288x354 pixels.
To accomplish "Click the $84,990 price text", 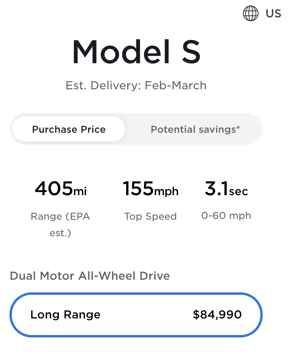I will pyautogui.click(x=217, y=315).
